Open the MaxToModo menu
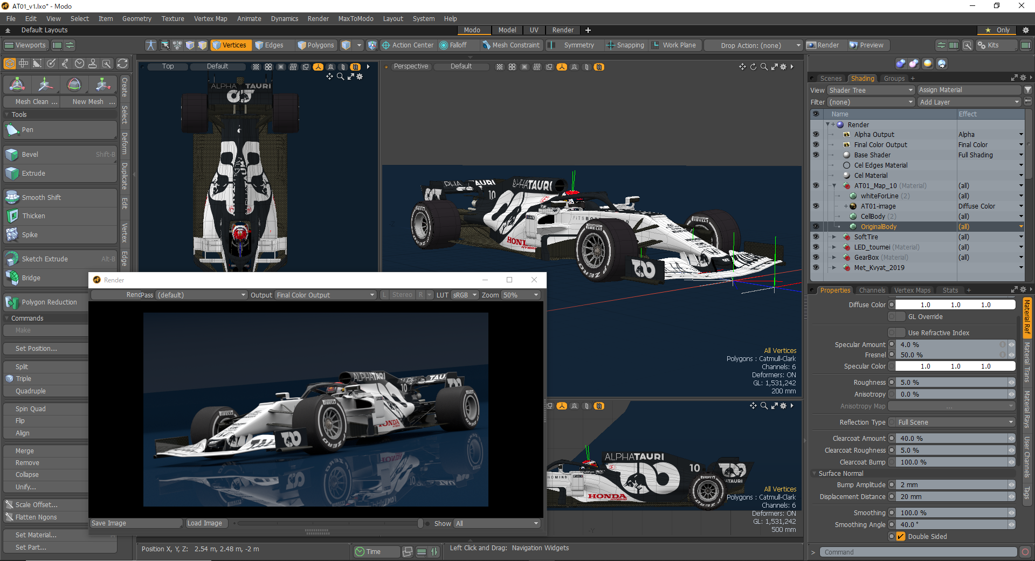The width and height of the screenshot is (1035, 561). [356, 19]
